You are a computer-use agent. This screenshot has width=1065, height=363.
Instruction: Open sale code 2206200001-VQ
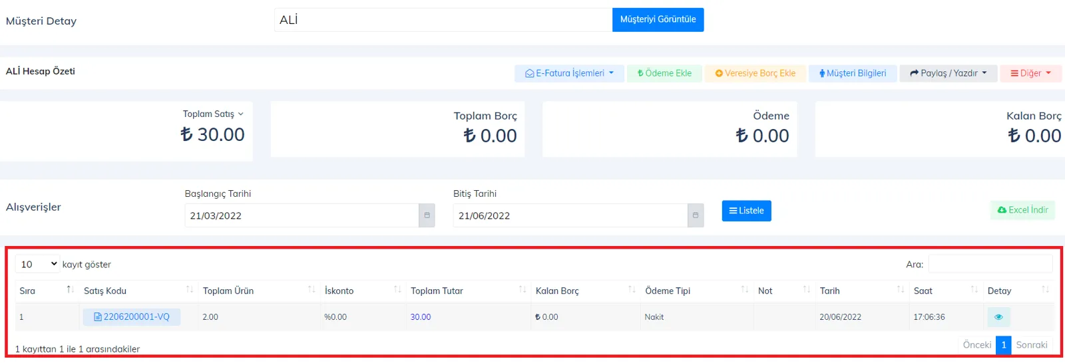(132, 316)
